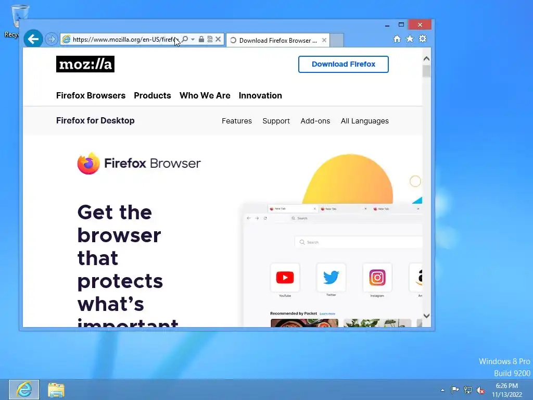This screenshot has height=400, width=533.
Task: Go back with the Internet Explorer back arrow
Action: coord(33,39)
